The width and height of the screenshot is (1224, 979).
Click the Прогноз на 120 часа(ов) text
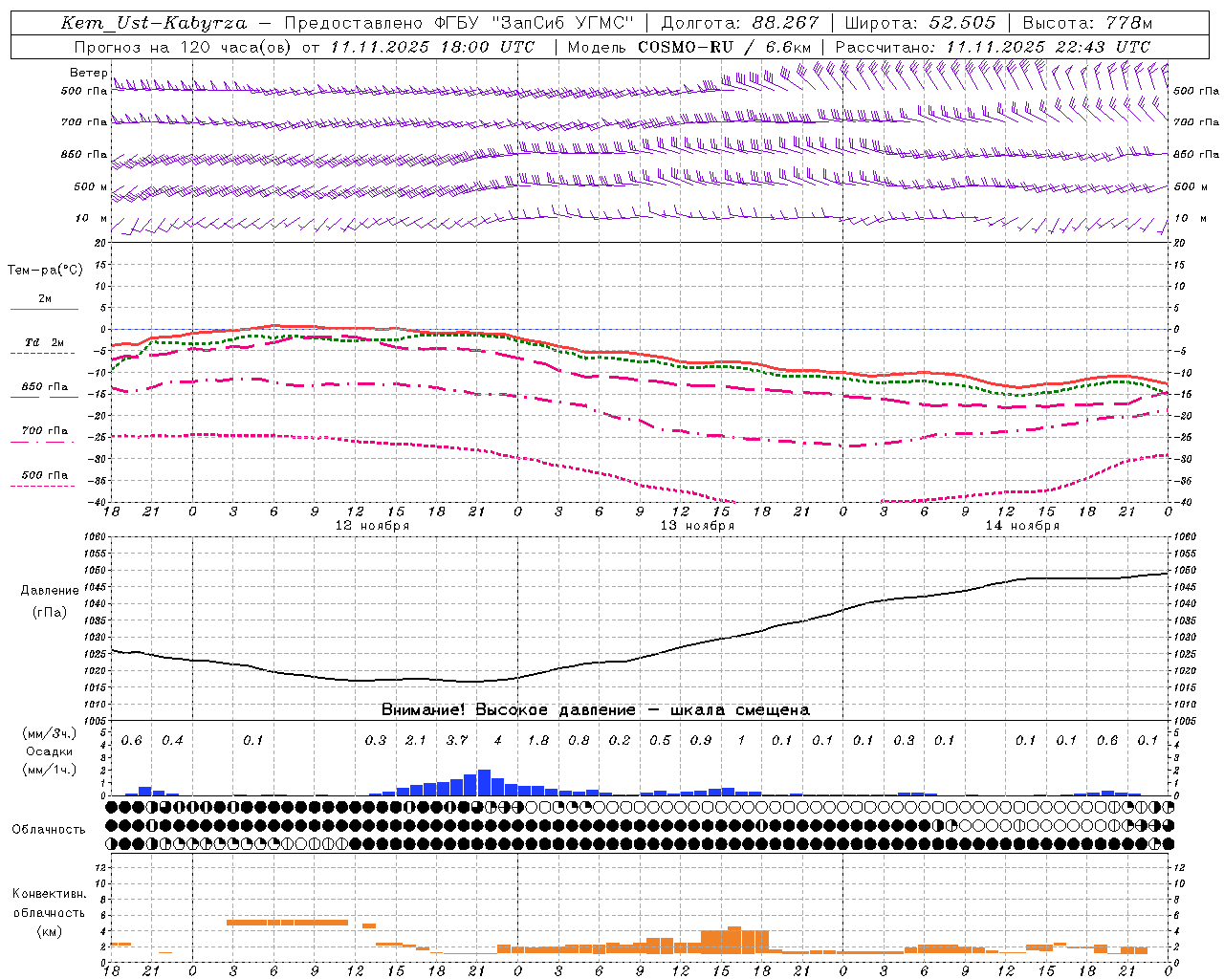coord(184,47)
